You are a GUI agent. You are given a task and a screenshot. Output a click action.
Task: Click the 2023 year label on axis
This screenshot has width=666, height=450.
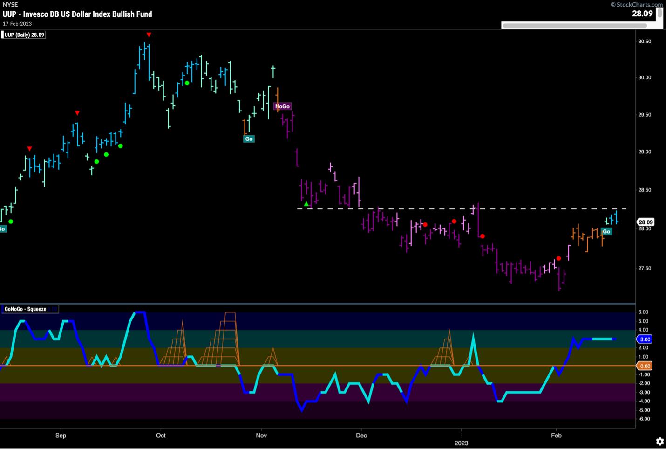(461, 443)
